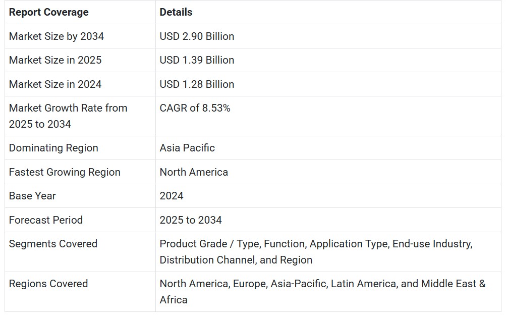Select the USD 1.39 Billion cell
506x317 pixels.
197,60
